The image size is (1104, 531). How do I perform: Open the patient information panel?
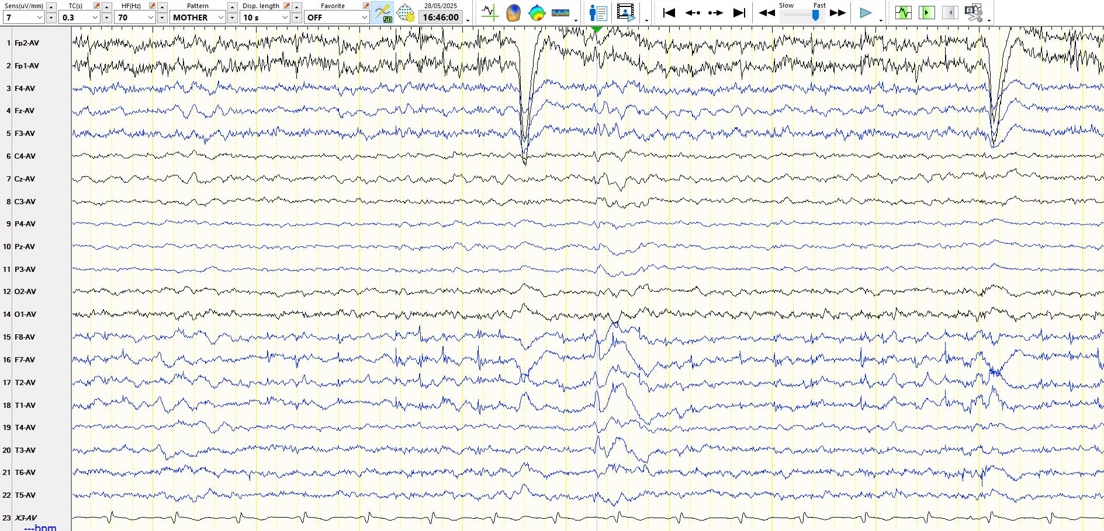point(598,13)
